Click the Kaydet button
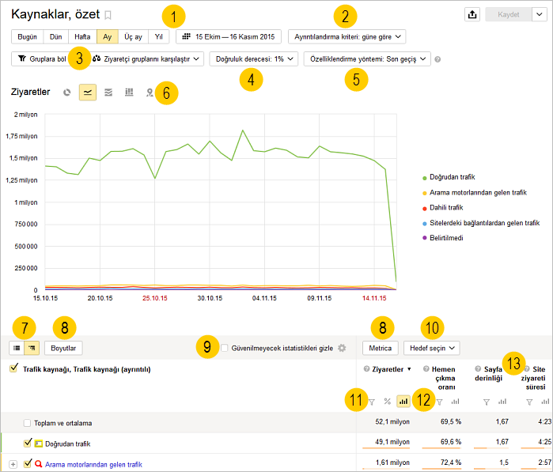This screenshot has height=472, width=553. pos(508,14)
